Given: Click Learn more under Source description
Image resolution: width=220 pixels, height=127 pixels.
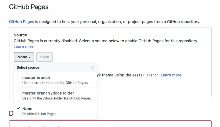Looking at the screenshot, I should 24,47.
